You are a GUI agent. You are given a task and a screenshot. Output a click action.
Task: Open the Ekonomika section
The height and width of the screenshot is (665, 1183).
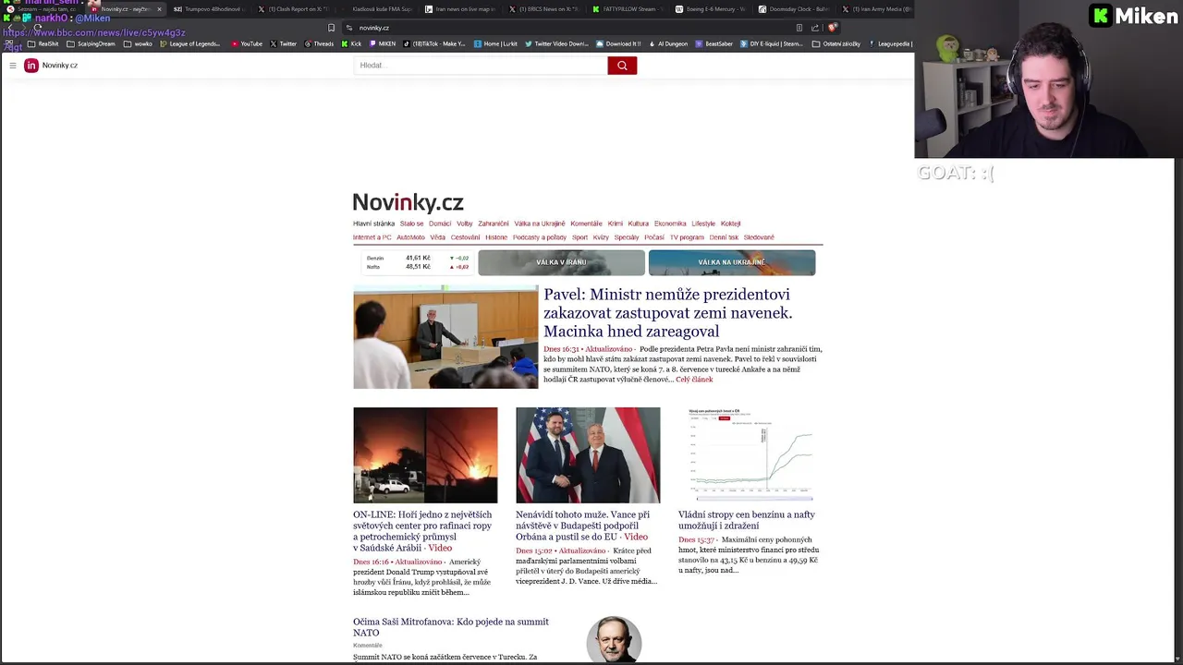[x=670, y=224]
